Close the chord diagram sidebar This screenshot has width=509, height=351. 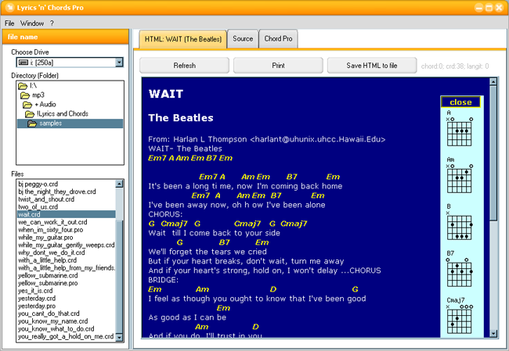460,102
